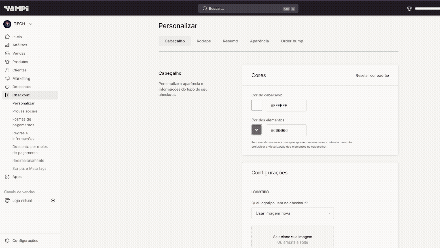Click the Vendas inbox icon
The width and height of the screenshot is (440, 248).
coord(7,53)
